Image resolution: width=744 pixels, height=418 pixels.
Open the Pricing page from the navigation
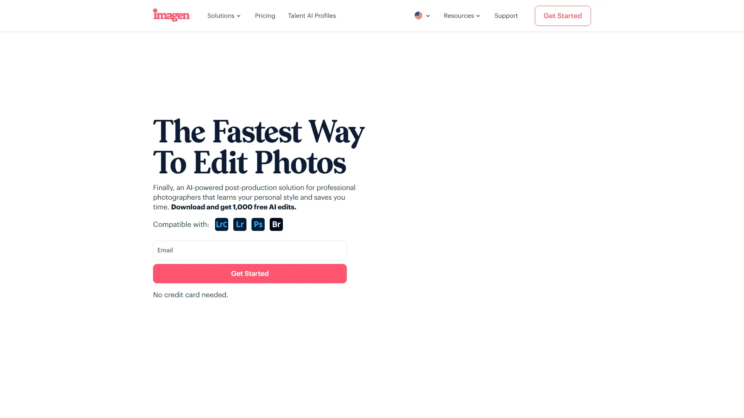265,16
